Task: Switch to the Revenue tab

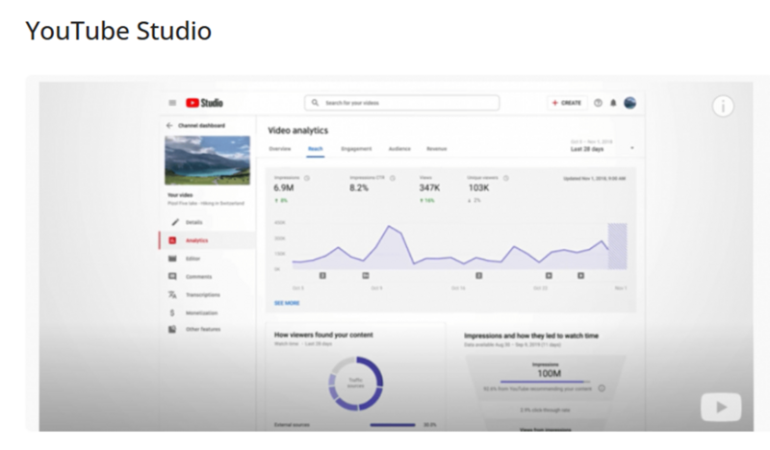Action: 437,149
